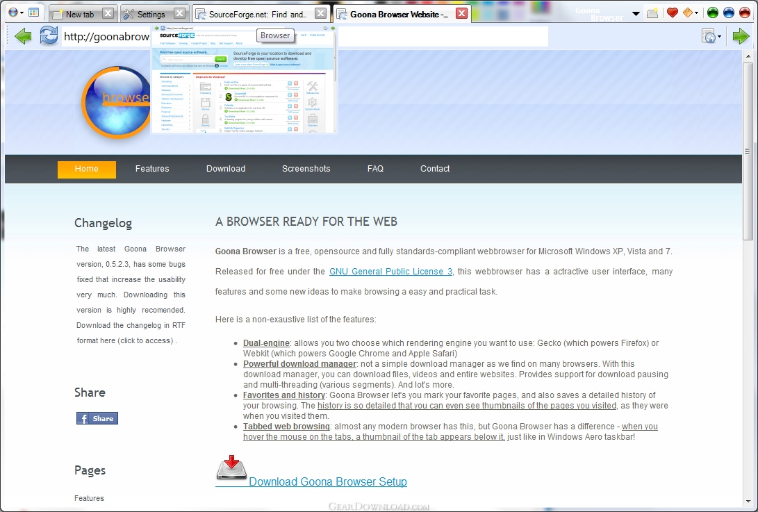
Task: Close the Settings tab
Action: tap(179, 13)
